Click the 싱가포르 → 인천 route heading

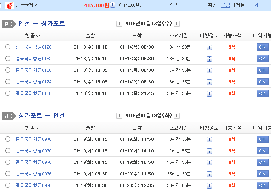click(42, 115)
